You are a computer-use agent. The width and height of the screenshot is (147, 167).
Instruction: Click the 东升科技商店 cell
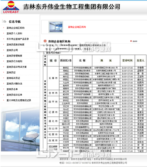(82, 103)
